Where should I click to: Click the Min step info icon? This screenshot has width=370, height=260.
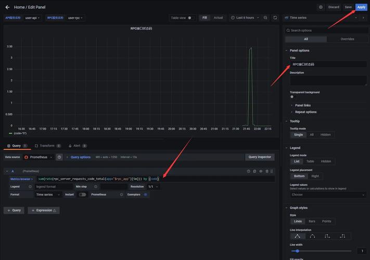click(96, 187)
